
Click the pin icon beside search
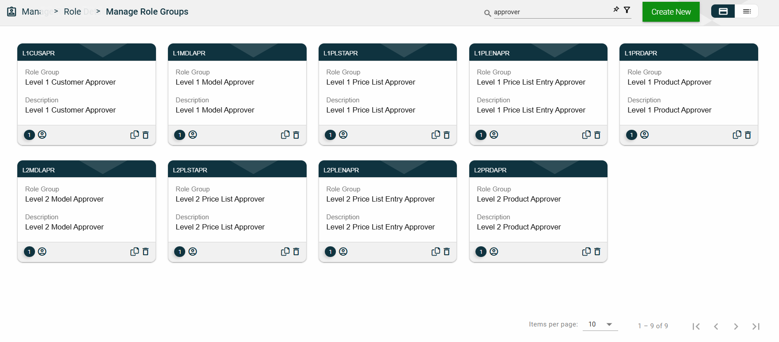616,9
